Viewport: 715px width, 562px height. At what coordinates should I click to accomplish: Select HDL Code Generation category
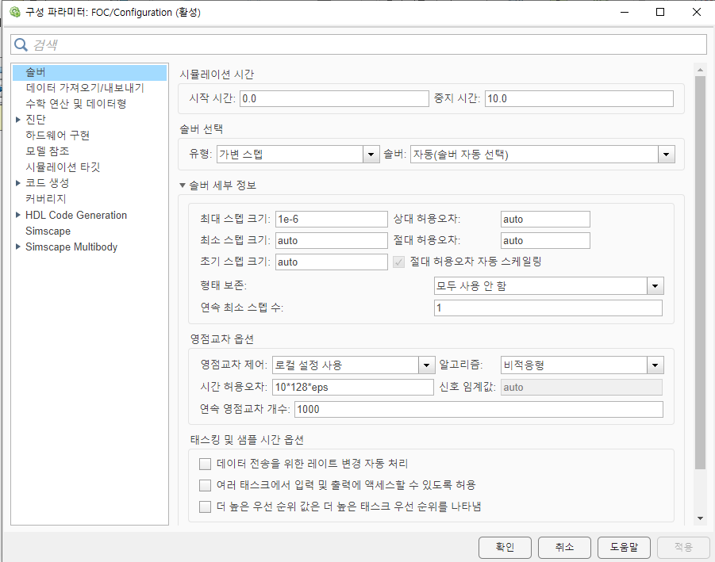(76, 215)
